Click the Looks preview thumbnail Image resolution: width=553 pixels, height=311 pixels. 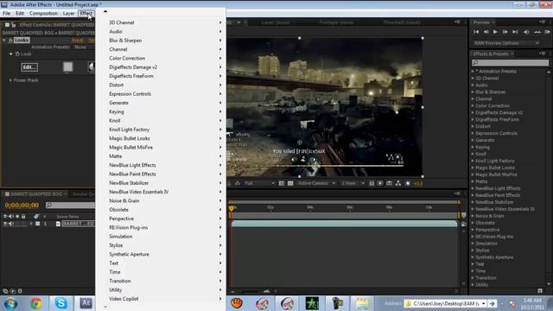[68, 67]
